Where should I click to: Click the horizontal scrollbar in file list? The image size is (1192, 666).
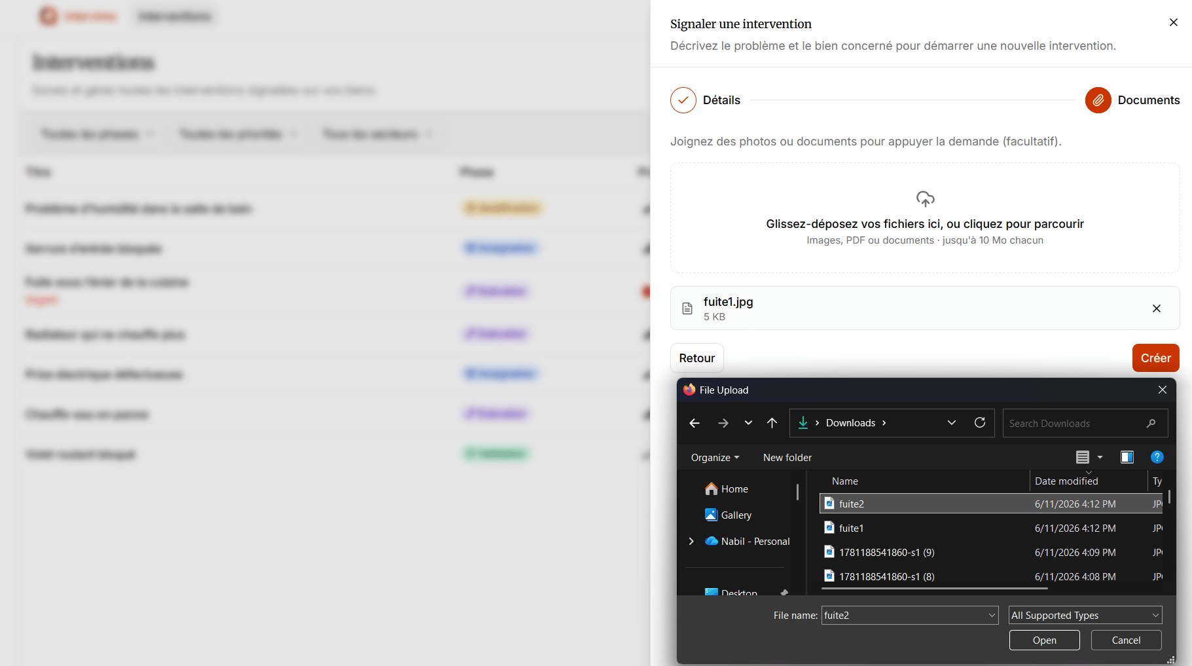click(935, 589)
